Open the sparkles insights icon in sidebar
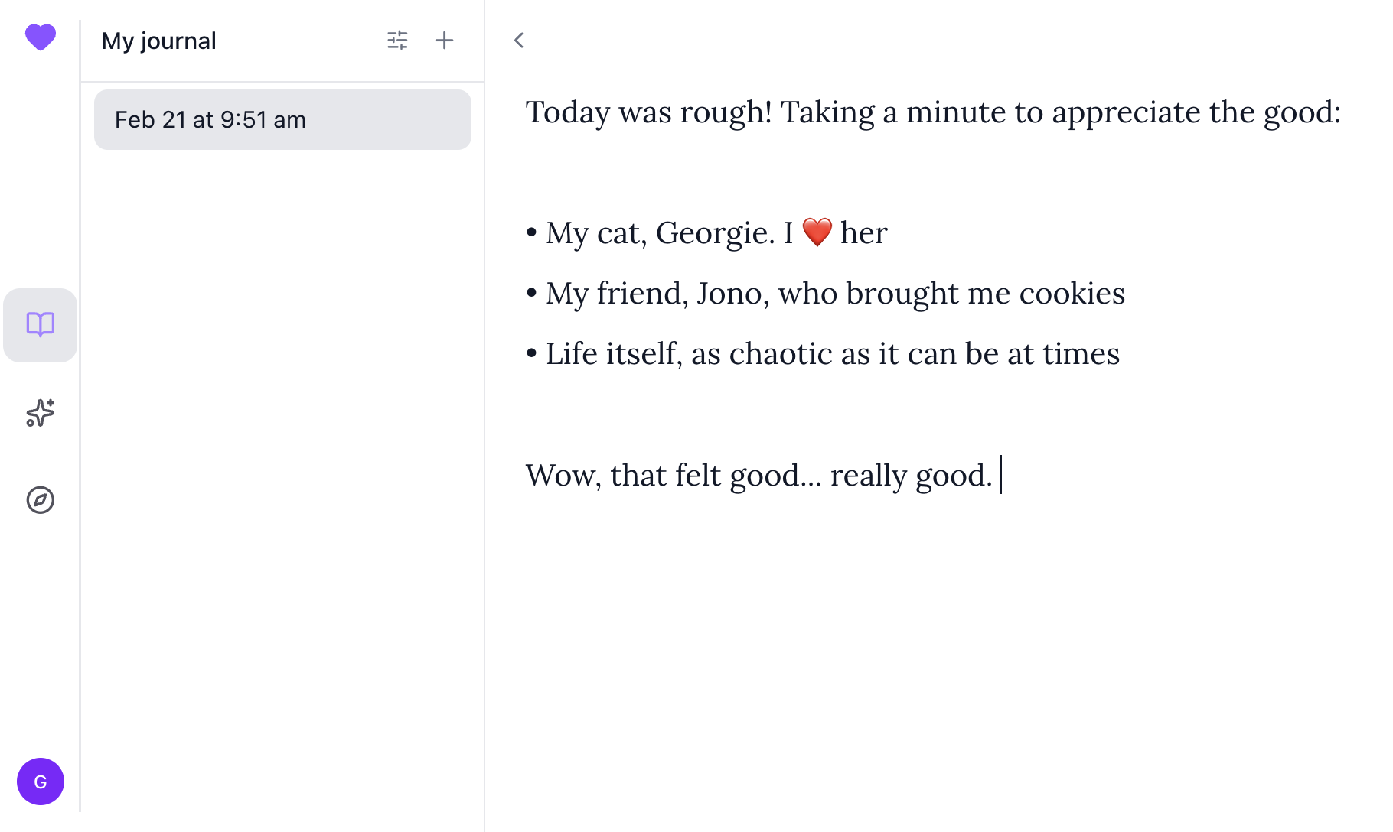1393x832 pixels. (41, 413)
